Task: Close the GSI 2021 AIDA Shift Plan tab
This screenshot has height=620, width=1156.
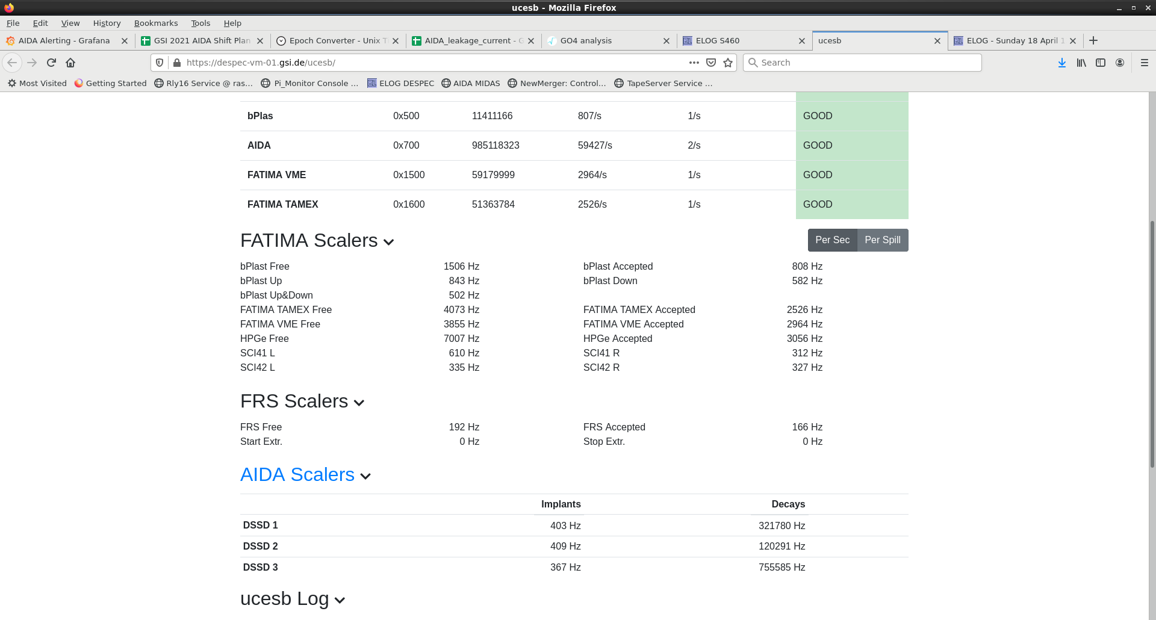Action: pos(260,41)
